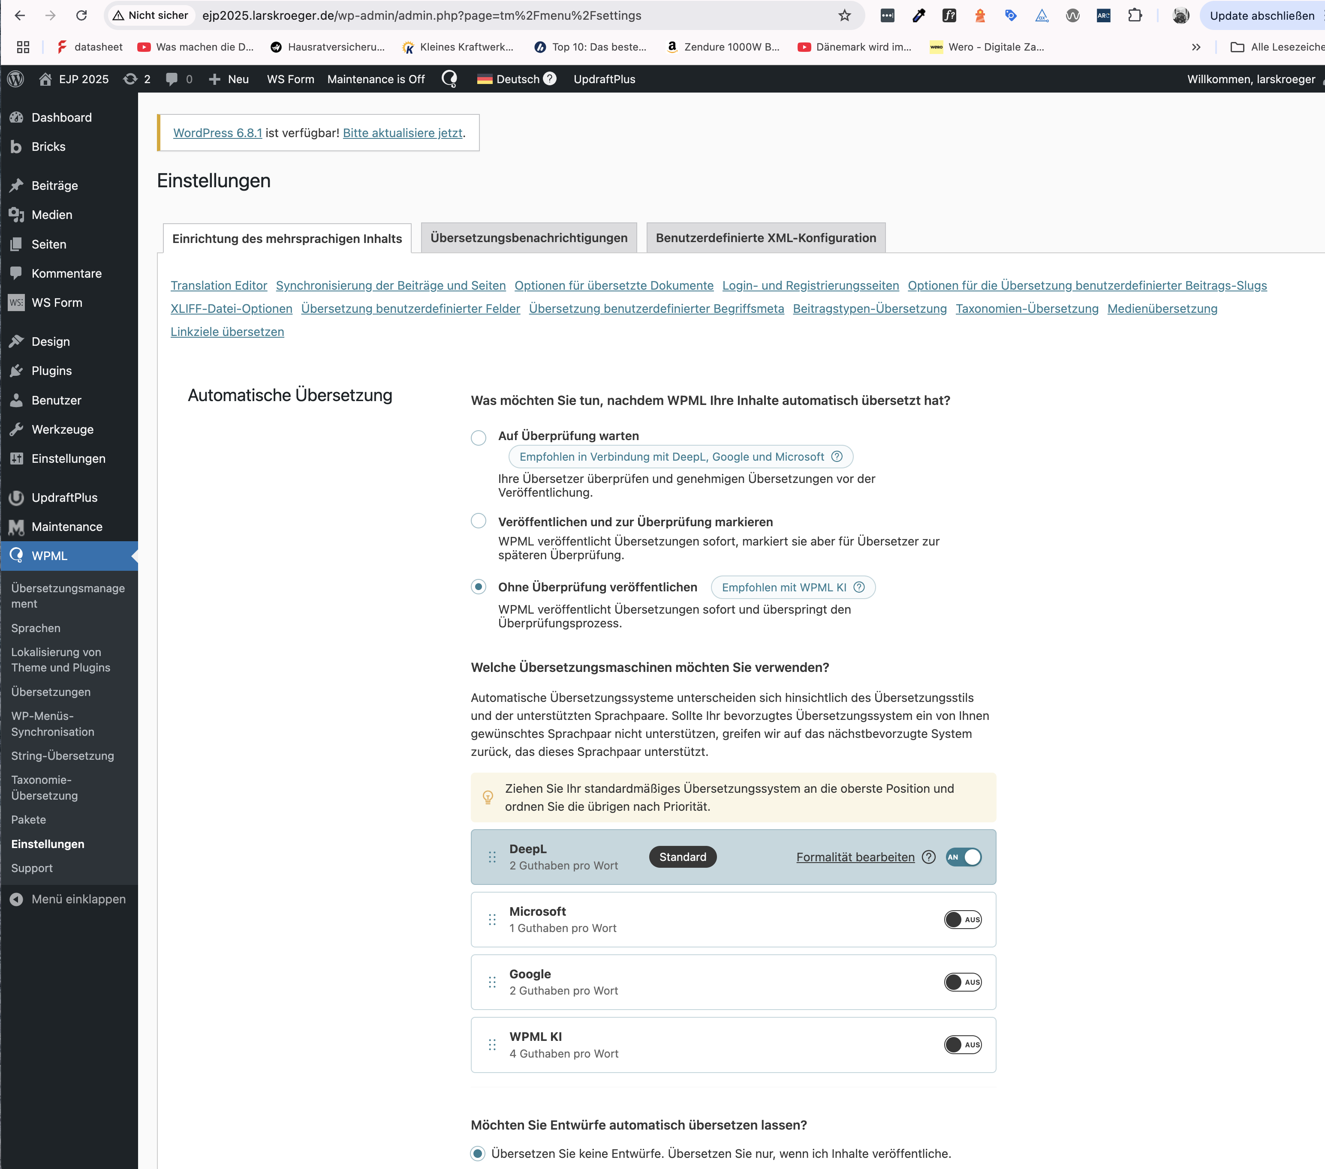1325x1169 pixels.
Task: Open Alle Lesezeichen bookmarks folder
Action: 1277,47
